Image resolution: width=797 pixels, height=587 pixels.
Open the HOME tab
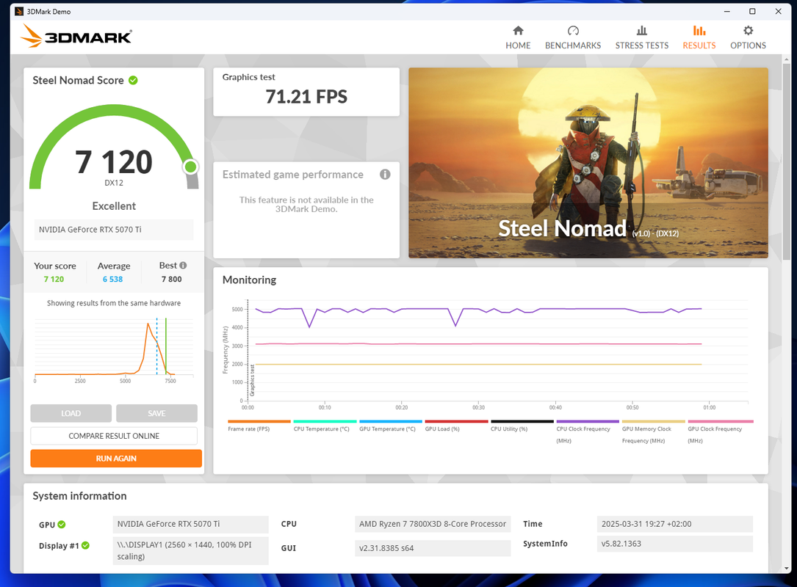click(x=518, y=37)
